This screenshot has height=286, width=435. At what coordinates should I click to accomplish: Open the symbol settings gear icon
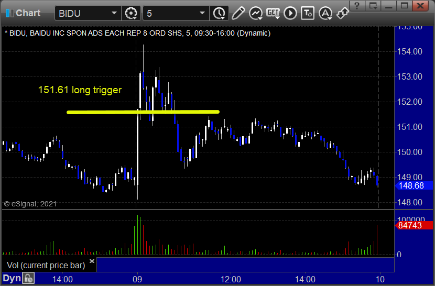[131, 13]
